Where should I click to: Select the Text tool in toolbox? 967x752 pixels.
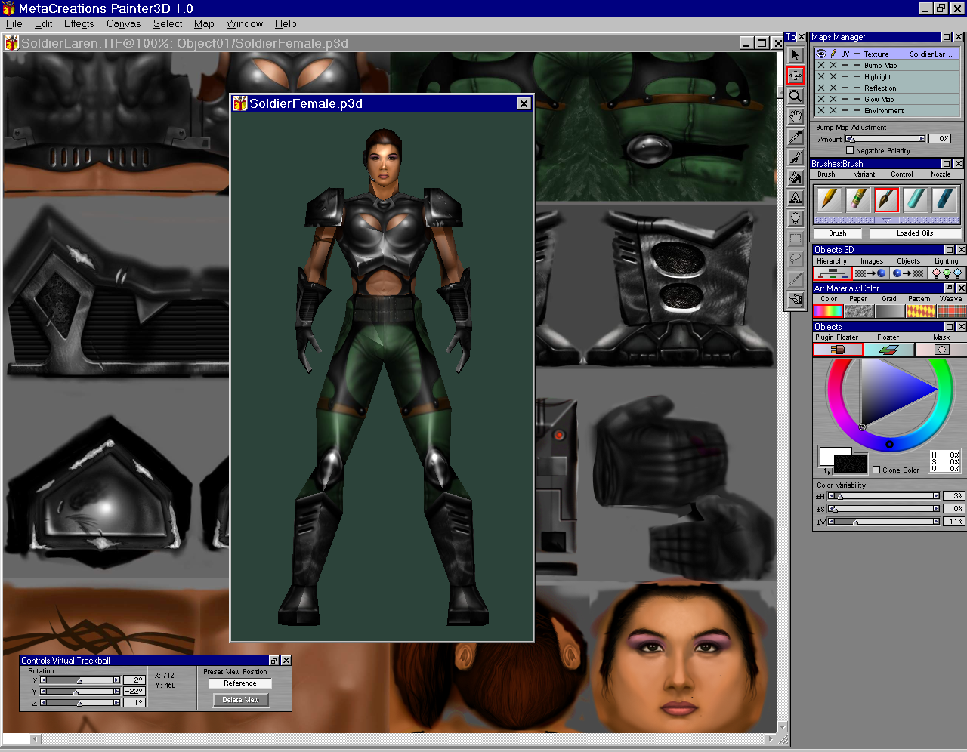point(796,198)
